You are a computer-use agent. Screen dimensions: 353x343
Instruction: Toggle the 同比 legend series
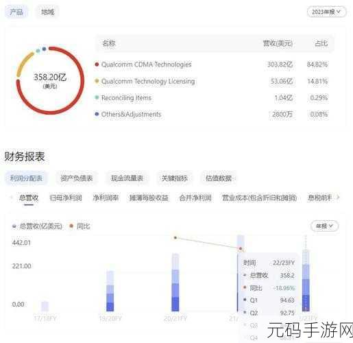click(x=80, y=226)
